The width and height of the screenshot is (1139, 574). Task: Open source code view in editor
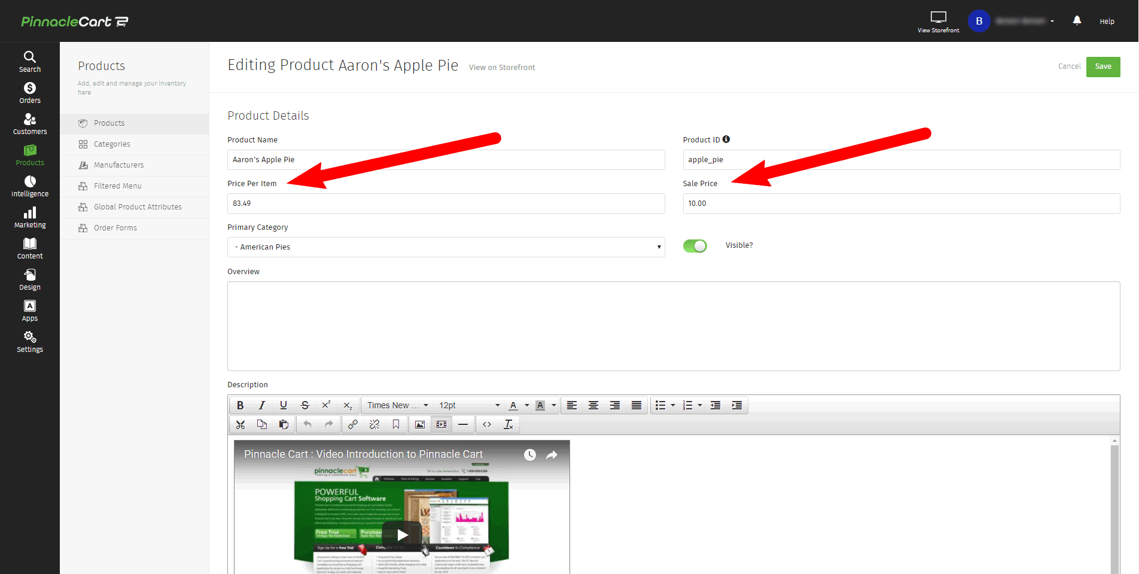(x=487, y=424)
